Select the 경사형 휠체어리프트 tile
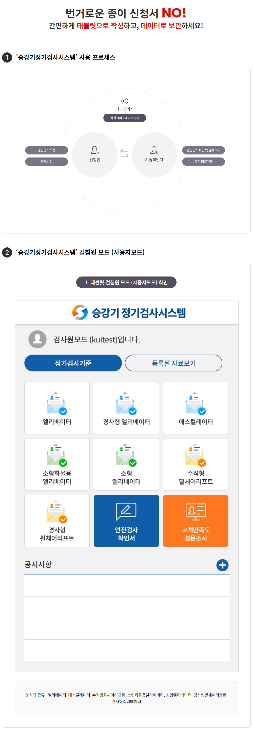This screenshot has width=253, height=731. tap(57, 520)
